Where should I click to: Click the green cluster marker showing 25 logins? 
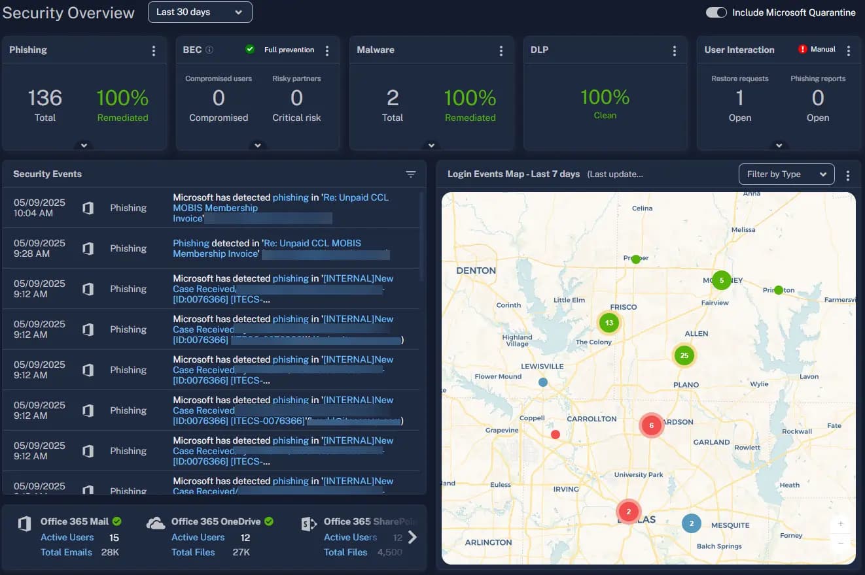[684, 355]
